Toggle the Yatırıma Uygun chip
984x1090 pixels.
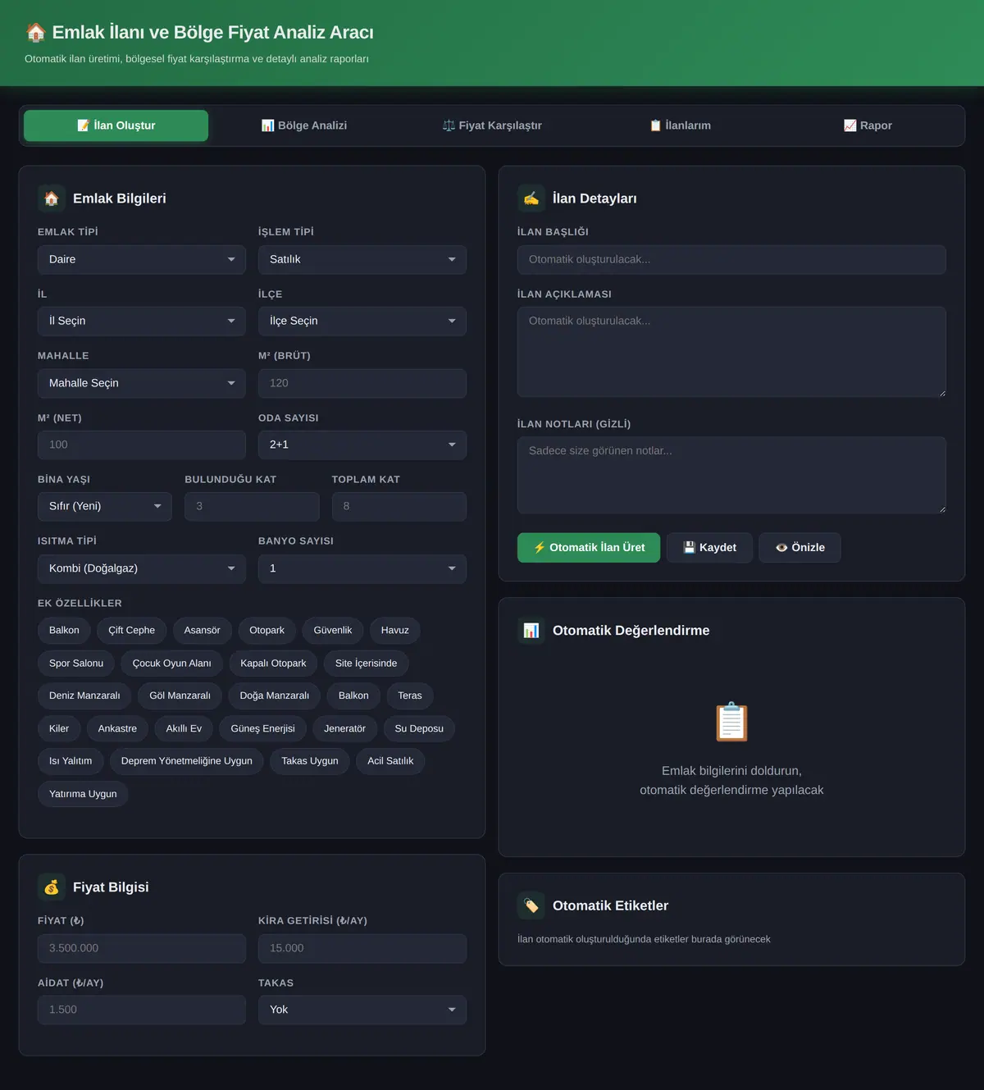83,794
